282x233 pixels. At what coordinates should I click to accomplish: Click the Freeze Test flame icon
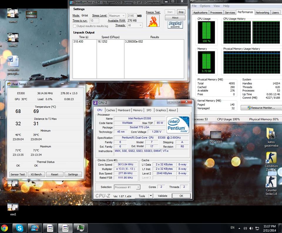[x=153, y=21]
